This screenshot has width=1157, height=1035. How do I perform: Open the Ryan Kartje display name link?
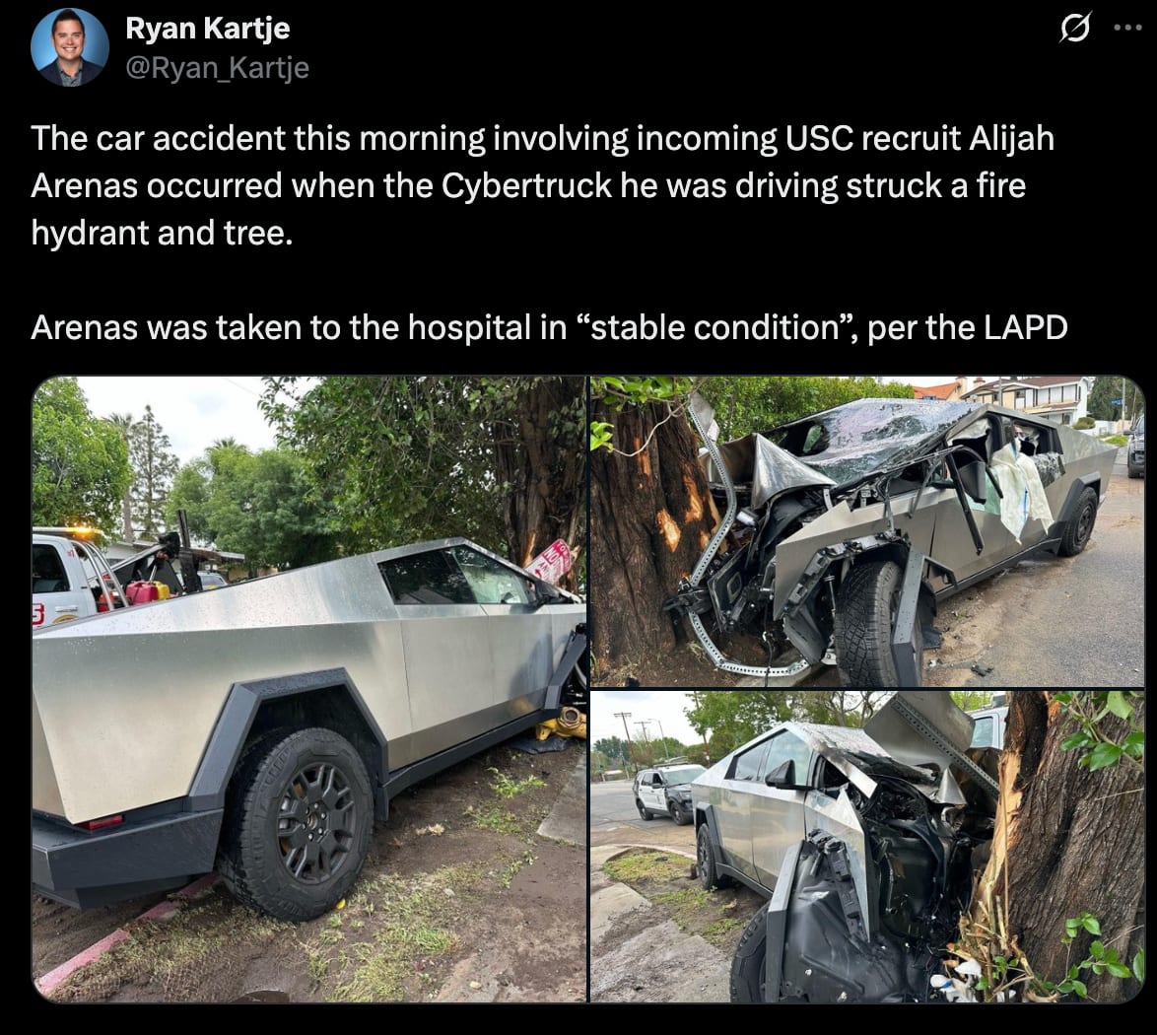coord(207,28)
